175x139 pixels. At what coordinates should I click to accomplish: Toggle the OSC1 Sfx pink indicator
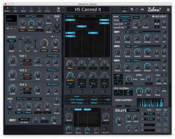point(11,28)
